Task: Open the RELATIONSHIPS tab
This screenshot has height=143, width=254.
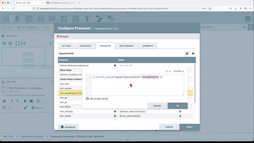Action: [x=127, y=46]
